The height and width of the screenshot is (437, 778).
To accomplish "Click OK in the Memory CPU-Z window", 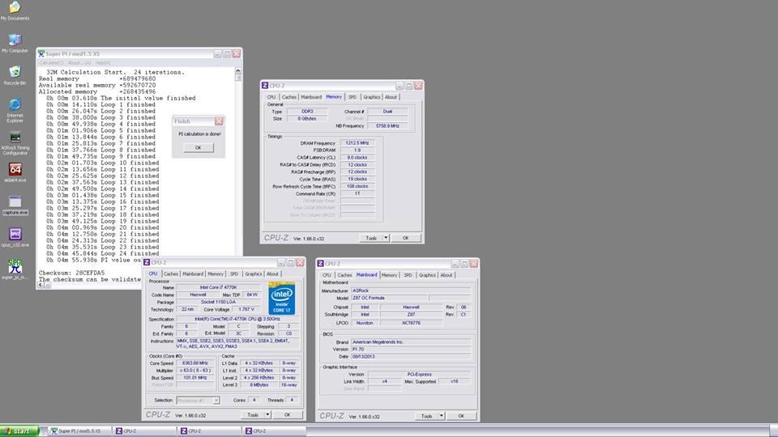I will pos(405,238).
